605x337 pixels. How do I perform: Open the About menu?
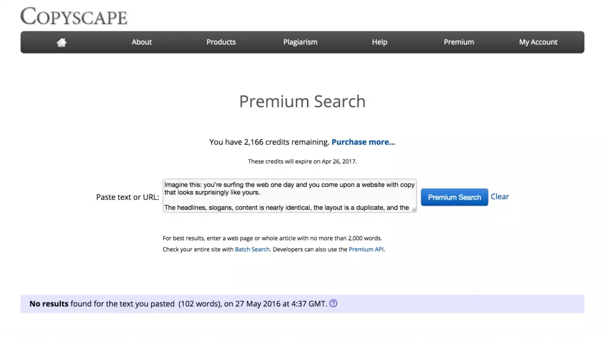point(142,42)
